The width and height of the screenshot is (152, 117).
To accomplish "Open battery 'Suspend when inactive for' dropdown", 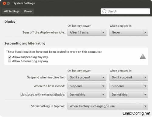I will coord(87,77).
